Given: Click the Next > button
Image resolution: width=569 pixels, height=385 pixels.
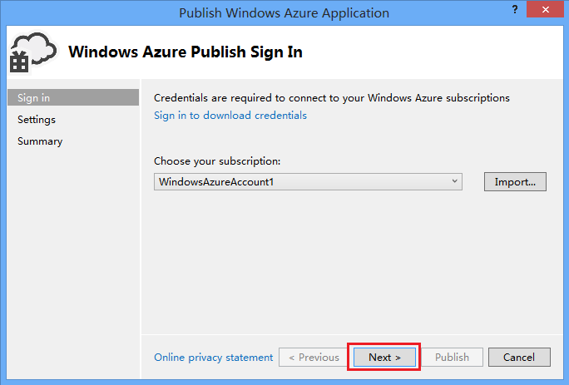Looking at the screenshot, I should click(384, 358).
